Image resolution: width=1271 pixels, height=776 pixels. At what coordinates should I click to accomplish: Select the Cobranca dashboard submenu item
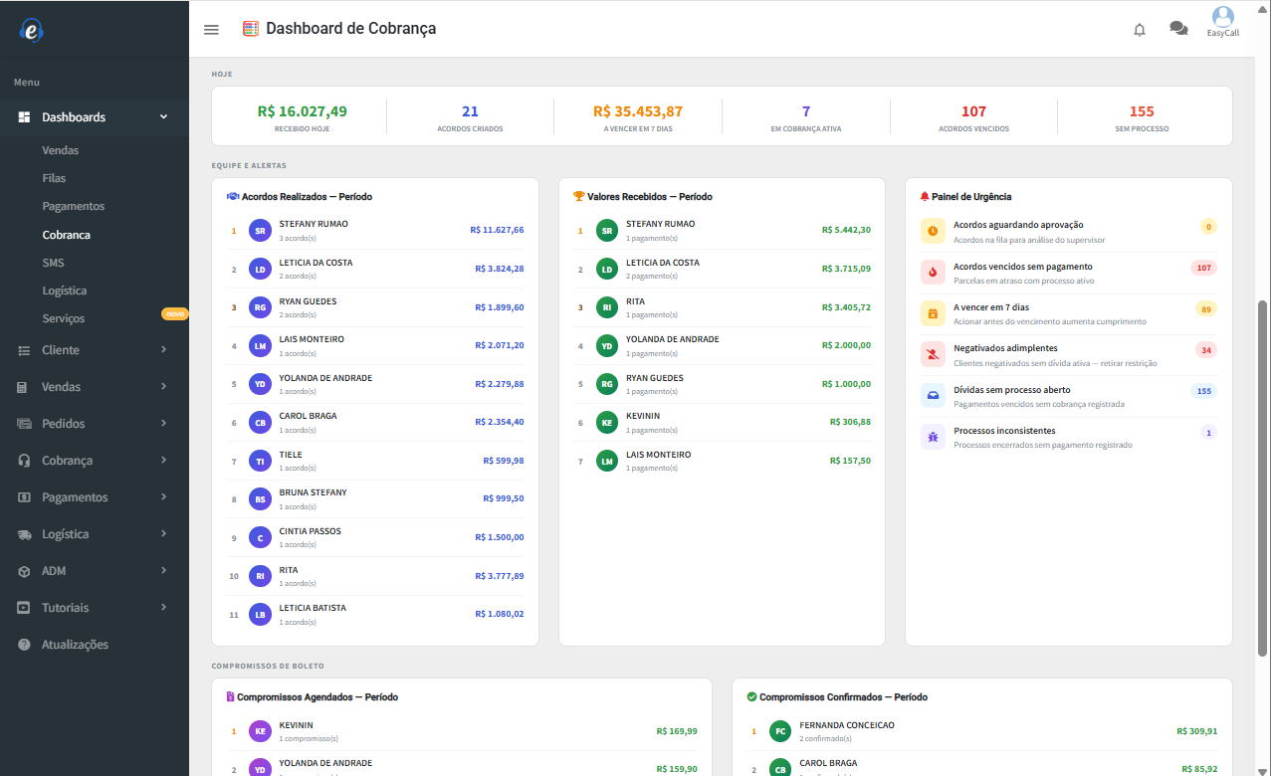(x=67, y=235)
